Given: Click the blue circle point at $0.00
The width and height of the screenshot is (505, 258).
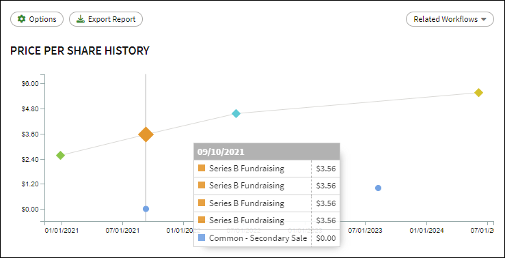Looking at the screenshot, I should (x=146, y=209).
